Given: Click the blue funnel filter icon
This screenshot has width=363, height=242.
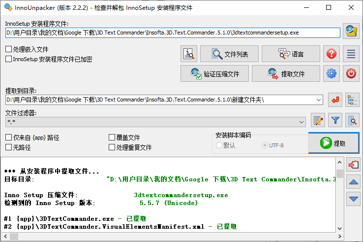Looking at the screenshot, I should (x=335, y=120).
